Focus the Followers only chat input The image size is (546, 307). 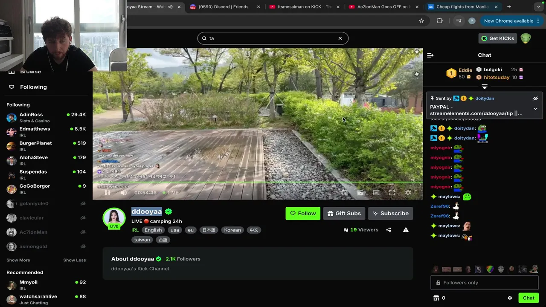(x=485, y=283)
